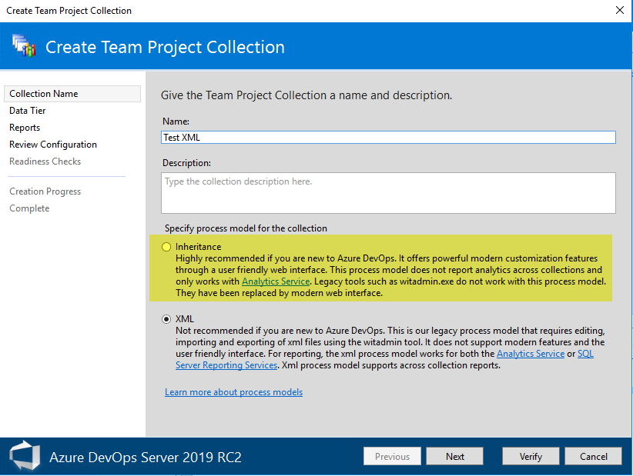Viewport: 633px width, 476px height.
Task: Open Learn more about process models link
Action: (x=234, y=392)
